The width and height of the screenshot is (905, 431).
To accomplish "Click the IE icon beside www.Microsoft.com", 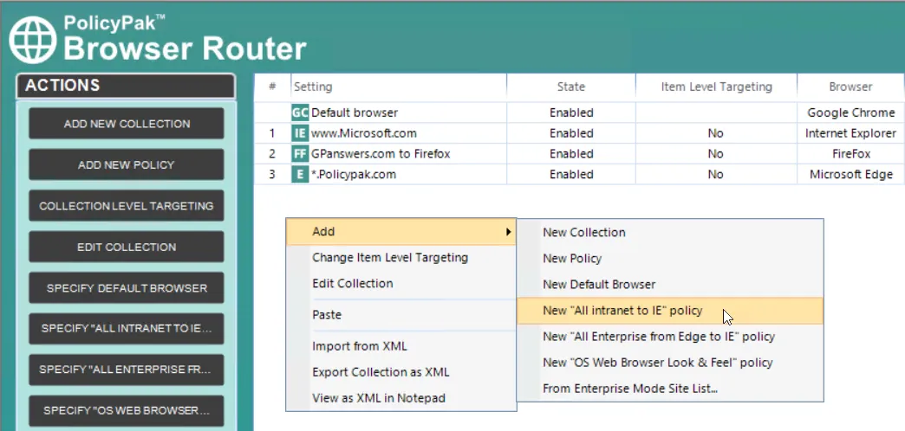I will (300, 133).
